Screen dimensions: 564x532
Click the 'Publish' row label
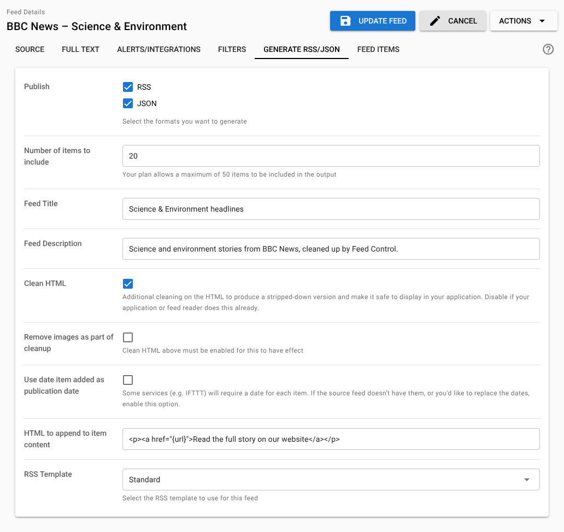(x=37, y=86)
